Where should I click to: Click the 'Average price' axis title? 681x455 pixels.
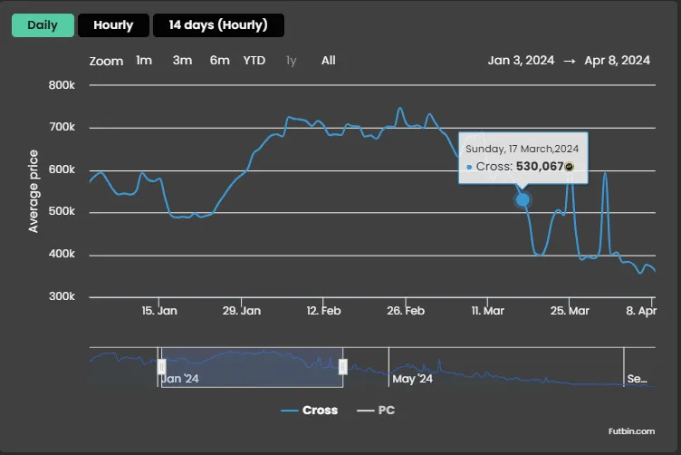pyautogui.click(x=34, y=191)
